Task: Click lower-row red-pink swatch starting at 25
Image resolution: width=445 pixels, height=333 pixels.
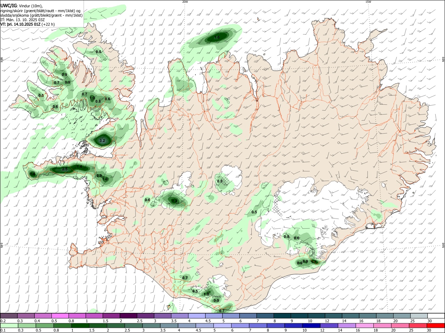Action: pos(418,325)
